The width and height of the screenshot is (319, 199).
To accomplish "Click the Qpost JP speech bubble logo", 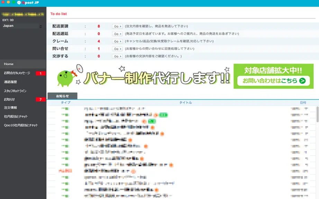I will pos(19,3).
